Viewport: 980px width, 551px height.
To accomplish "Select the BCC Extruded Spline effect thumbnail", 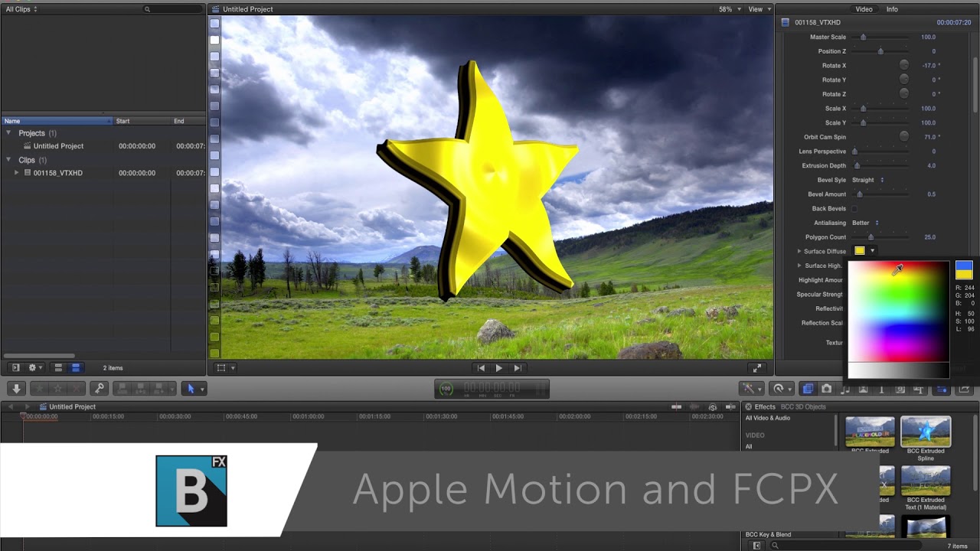I will (926, 432).
